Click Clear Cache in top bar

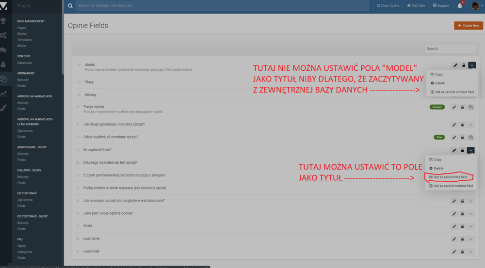coord(388,5)
